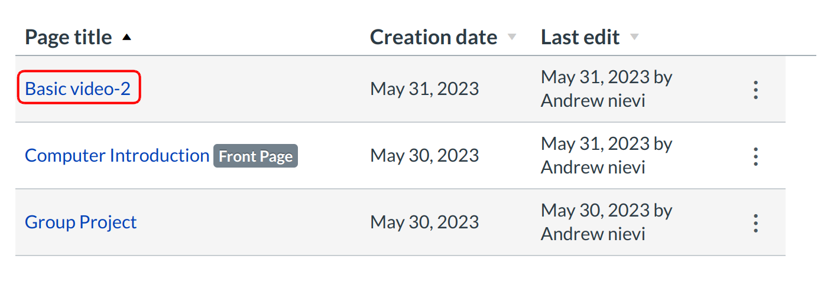Click the ascending sort arrow beside Page title

click(x=126, y=38)
